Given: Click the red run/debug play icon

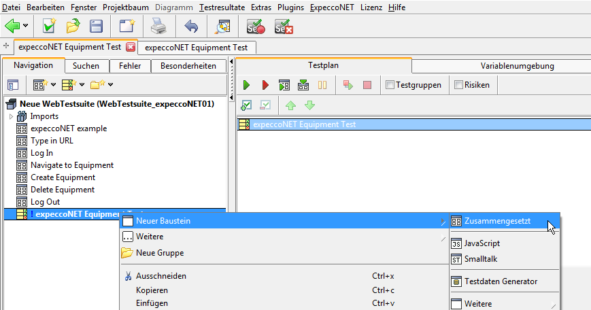Looking at the screenshot, I should pos(265,85).
